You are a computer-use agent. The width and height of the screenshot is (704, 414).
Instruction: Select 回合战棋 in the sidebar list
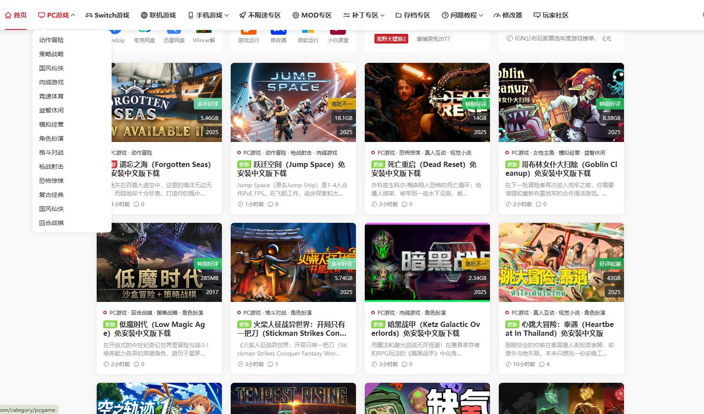click(51, 223)
